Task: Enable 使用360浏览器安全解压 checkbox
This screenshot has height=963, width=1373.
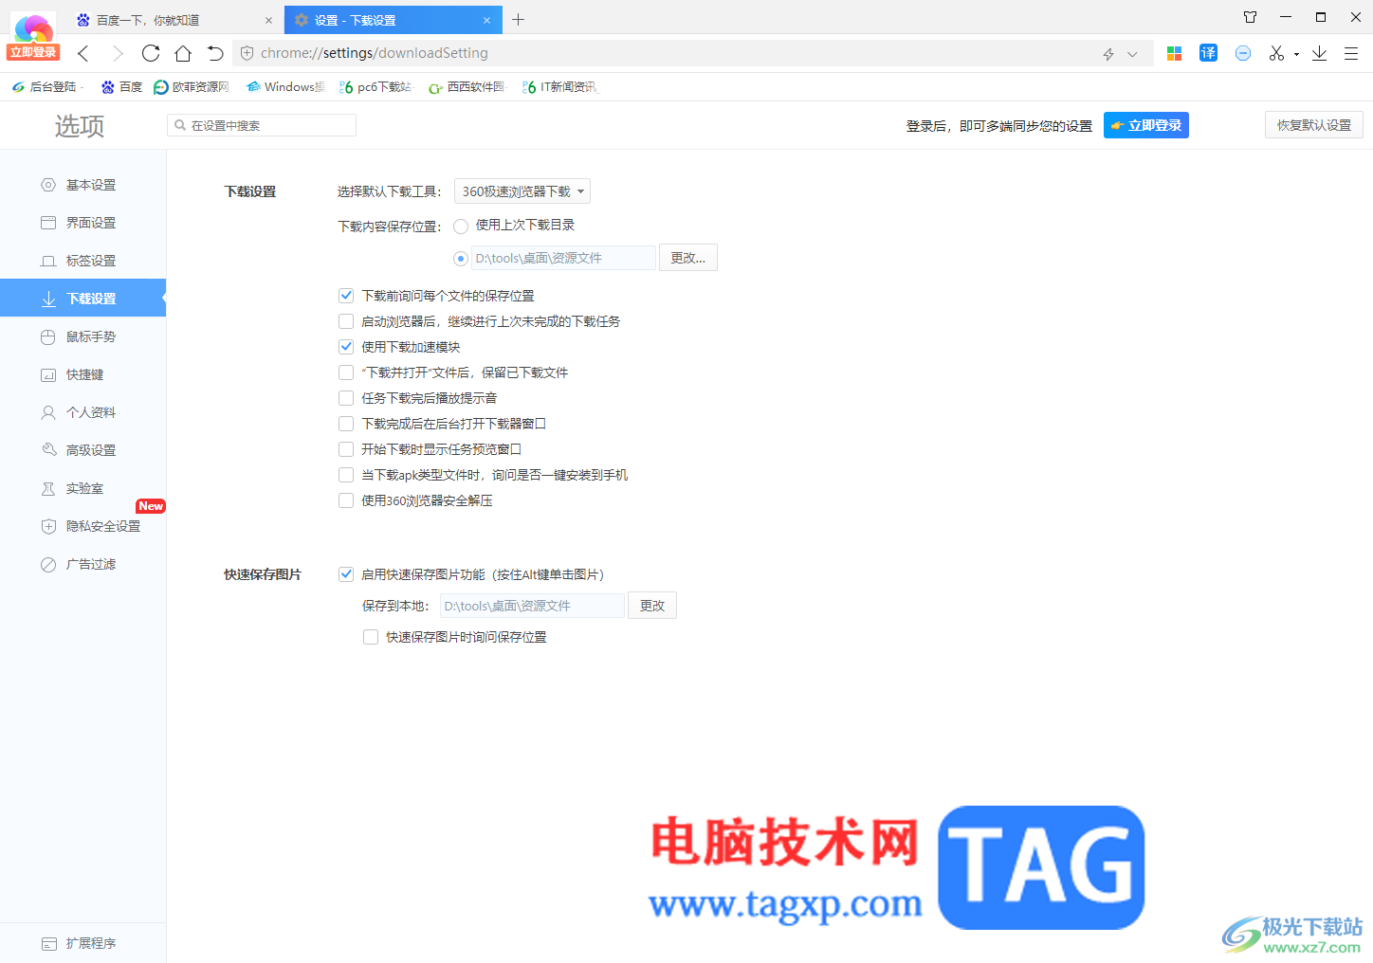Action: pos(346,500)
